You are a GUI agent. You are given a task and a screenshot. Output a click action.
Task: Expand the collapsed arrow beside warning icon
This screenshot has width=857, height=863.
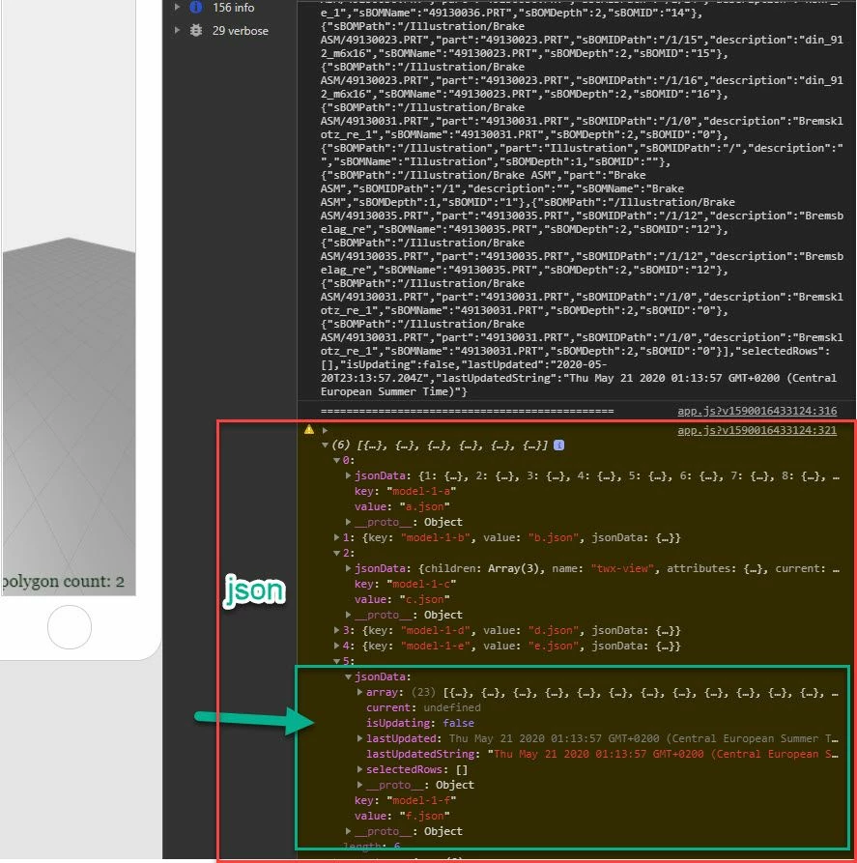tap(326, 430)
